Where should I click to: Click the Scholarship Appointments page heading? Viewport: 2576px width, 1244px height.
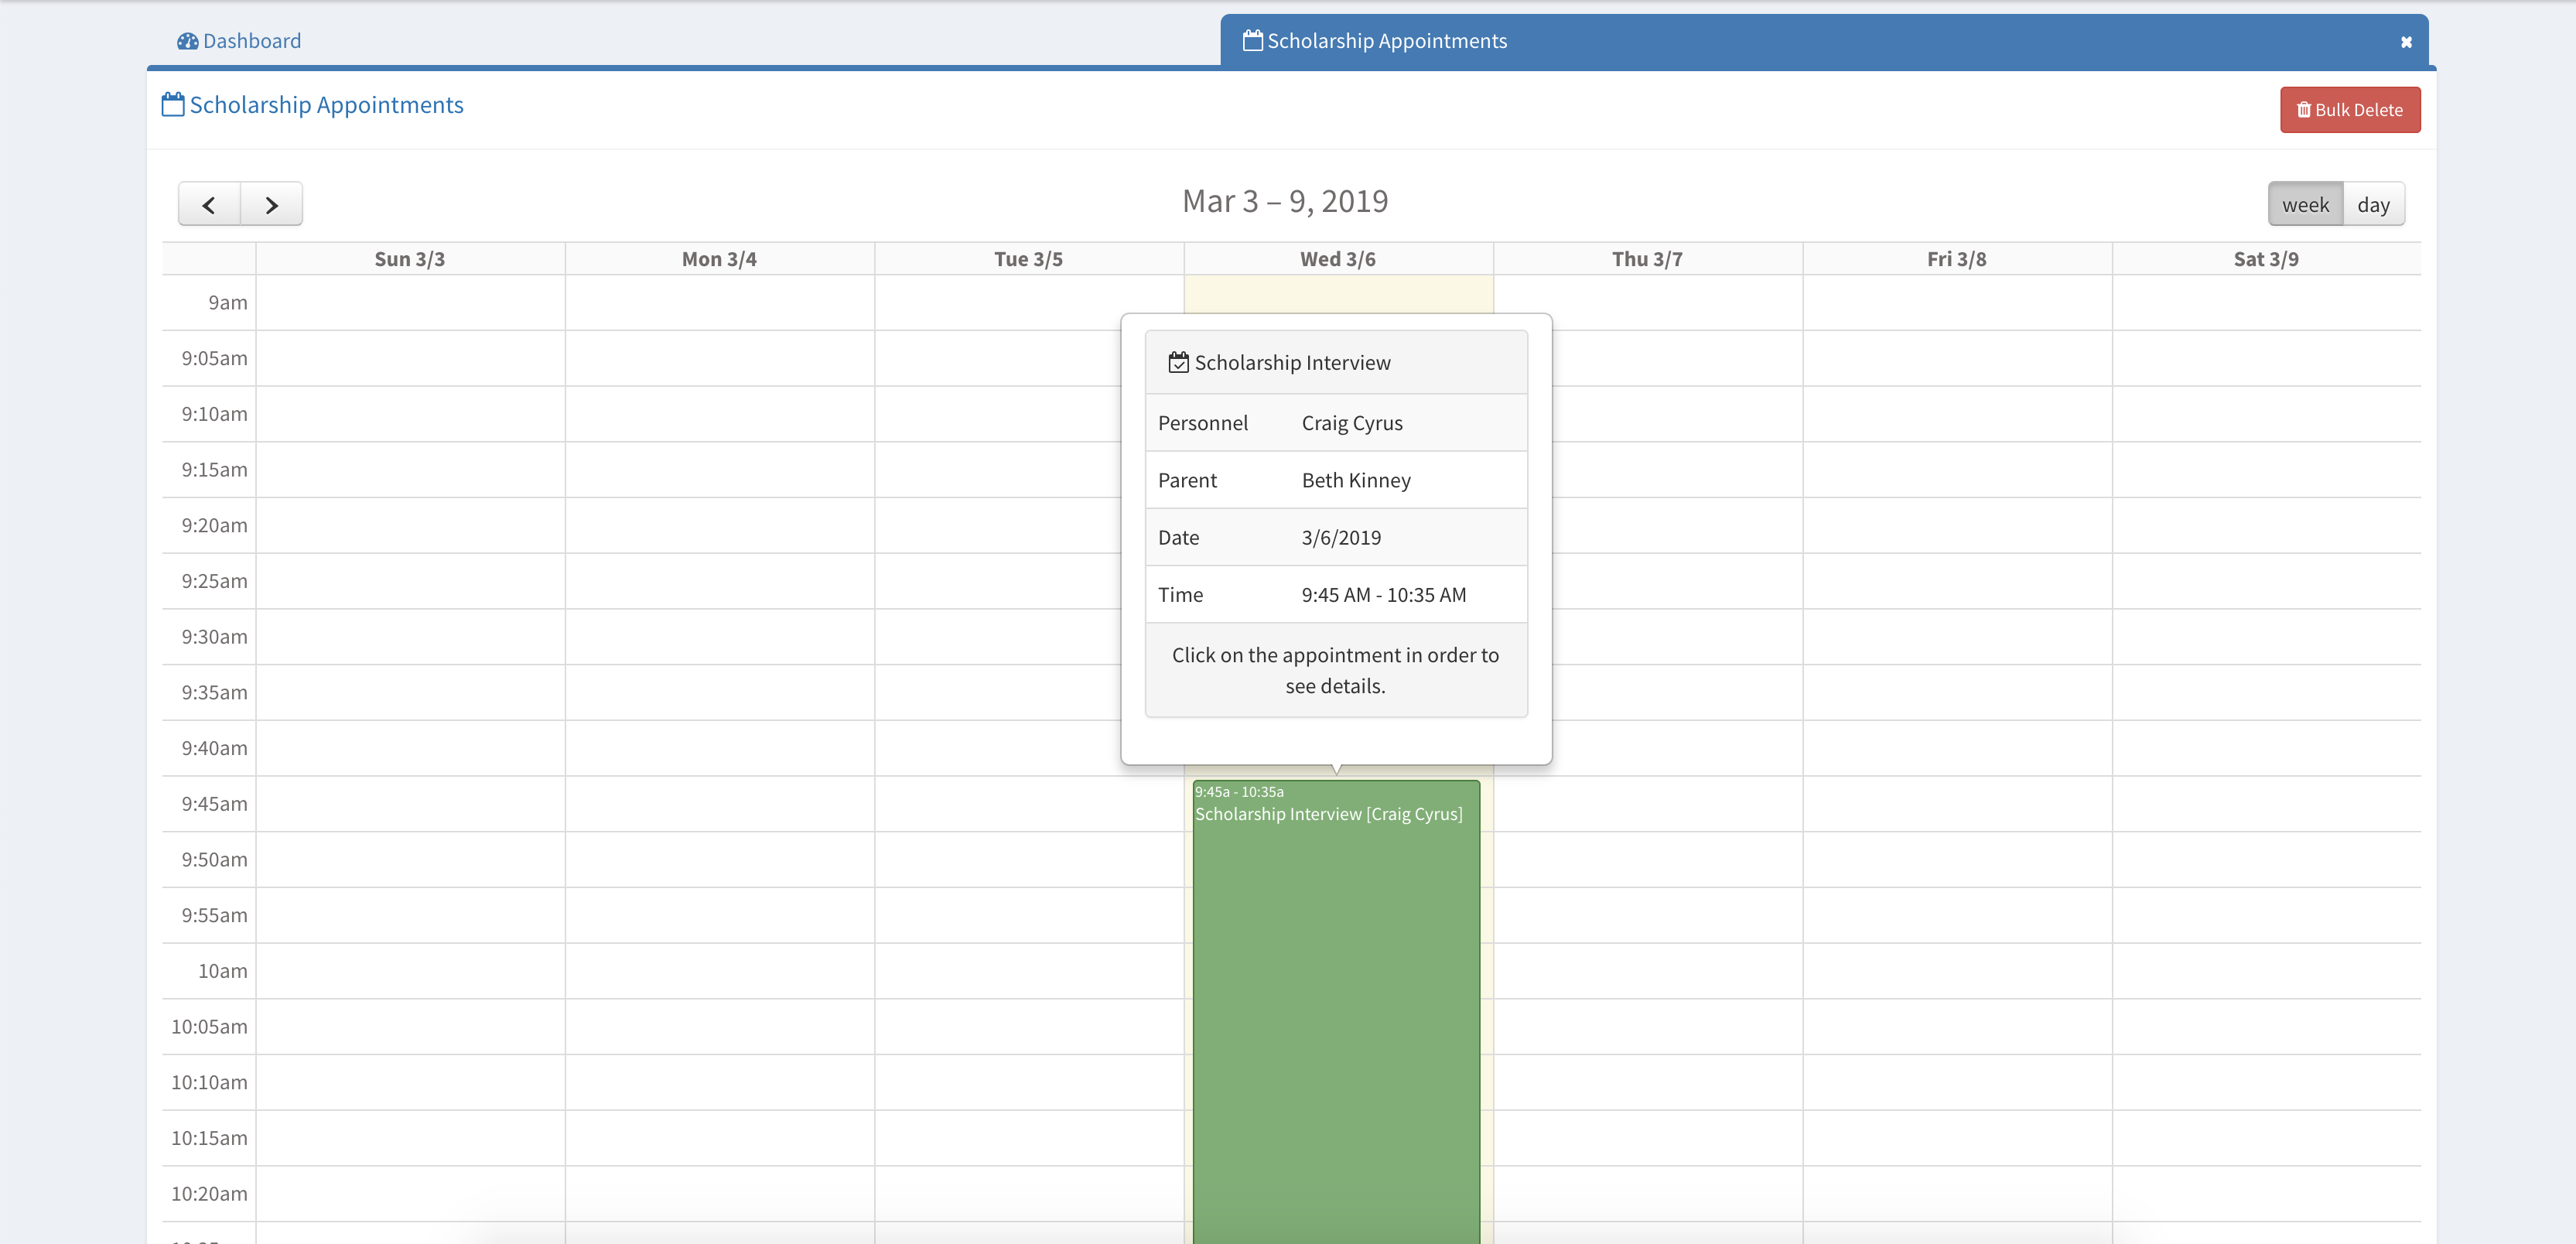pyautogui.click(x=326, y=105)
